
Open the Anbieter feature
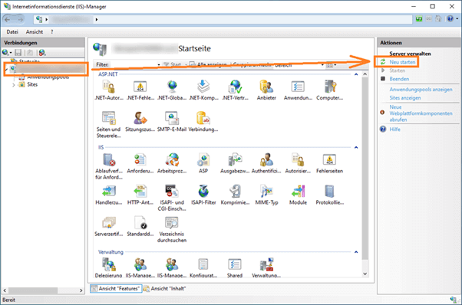[x=266, y=90]
